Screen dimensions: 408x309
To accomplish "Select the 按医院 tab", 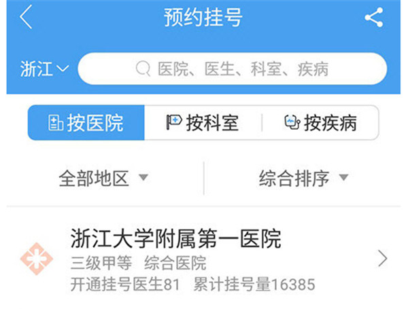I will click(x=86, y=123).
